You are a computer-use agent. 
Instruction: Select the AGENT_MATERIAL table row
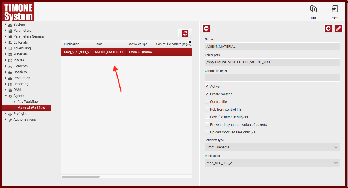(x=109, y=52)
